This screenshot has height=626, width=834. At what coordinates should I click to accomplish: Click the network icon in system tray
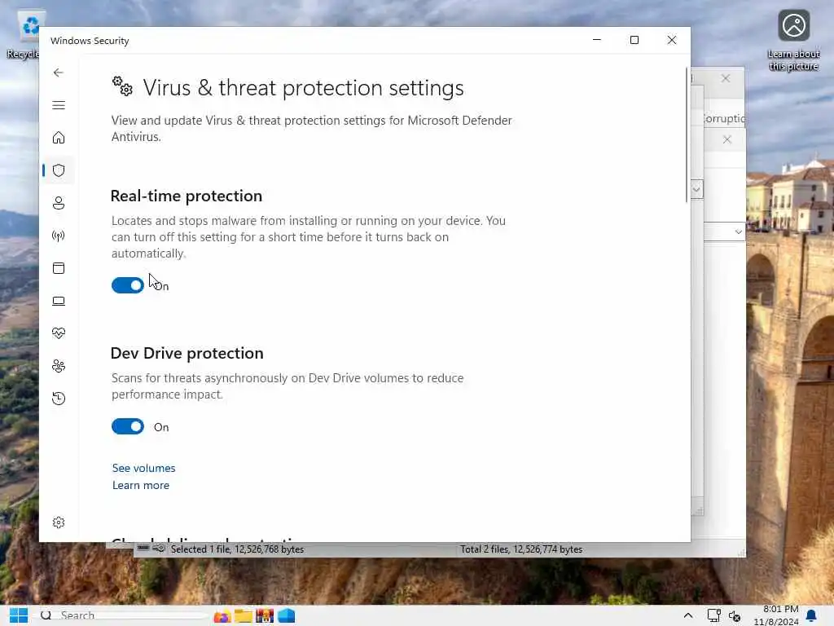pos(713,616)
